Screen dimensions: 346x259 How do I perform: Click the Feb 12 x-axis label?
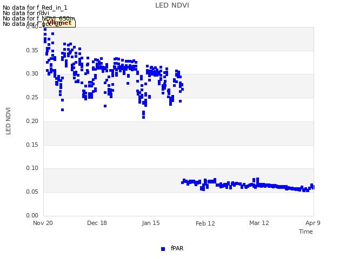point(205,223)
